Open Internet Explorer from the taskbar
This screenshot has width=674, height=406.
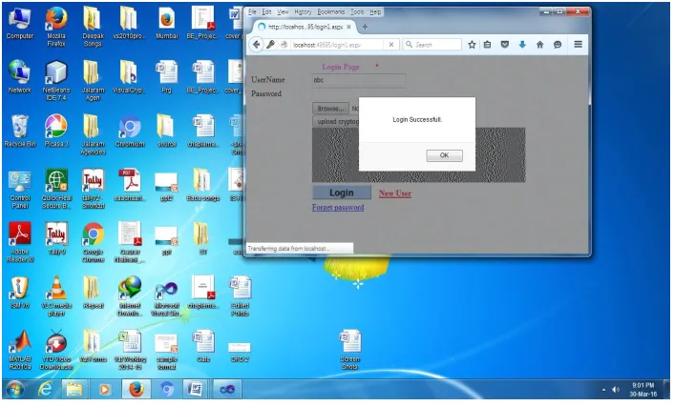pyautogui.click(x=45, y=390)
